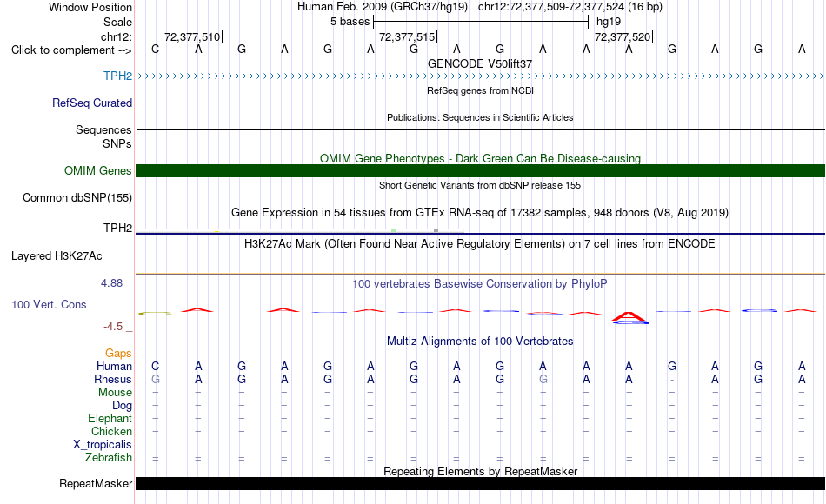The height and width of the screenshot is (504, 826).
Task: Click the Human alignment row label
Action: tap(114, 366)
